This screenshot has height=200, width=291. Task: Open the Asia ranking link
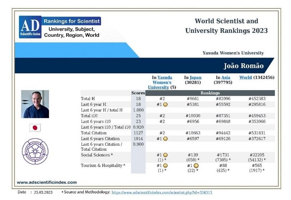tap(226, 78)
